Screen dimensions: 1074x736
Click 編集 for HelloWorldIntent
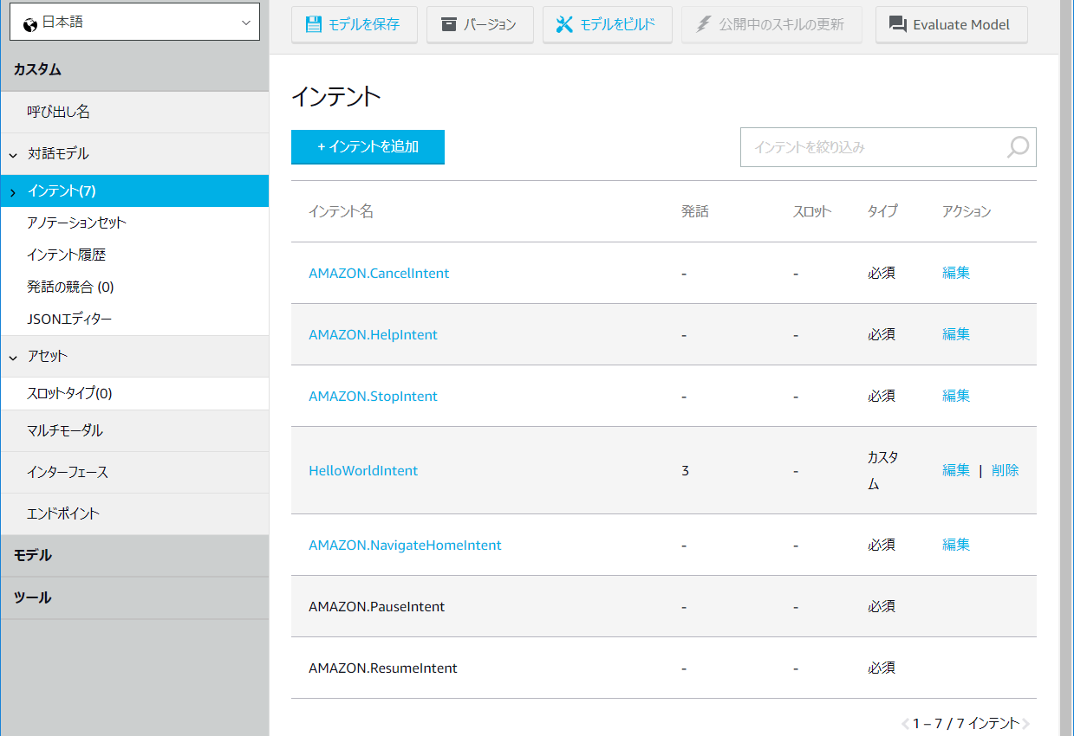click(x=956, y=470)
